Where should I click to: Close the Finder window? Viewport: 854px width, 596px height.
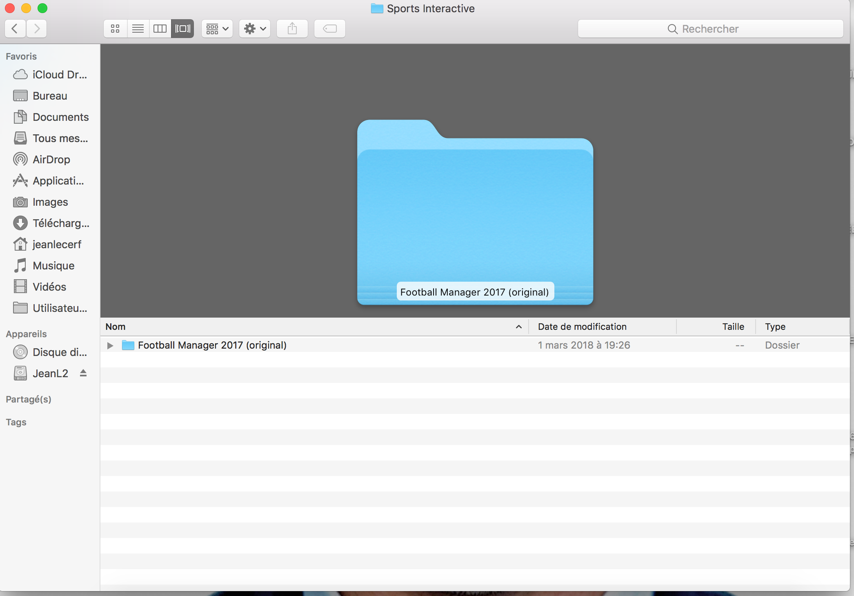[10, 8]
